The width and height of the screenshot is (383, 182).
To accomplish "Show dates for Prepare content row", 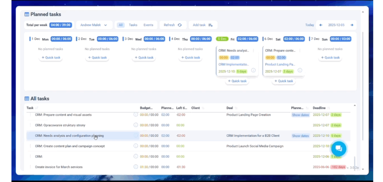I will coord(300,115).
